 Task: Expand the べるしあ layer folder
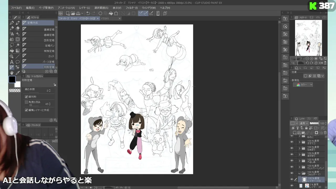coord(300,161)
